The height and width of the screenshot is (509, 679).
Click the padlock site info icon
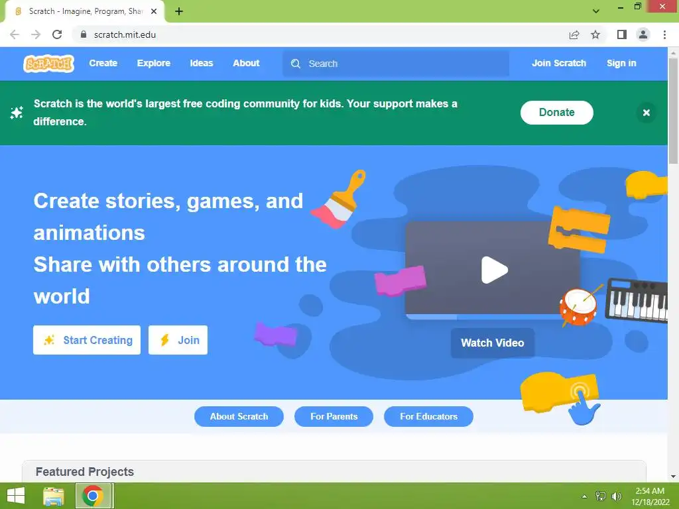click(x=83, y=34)
